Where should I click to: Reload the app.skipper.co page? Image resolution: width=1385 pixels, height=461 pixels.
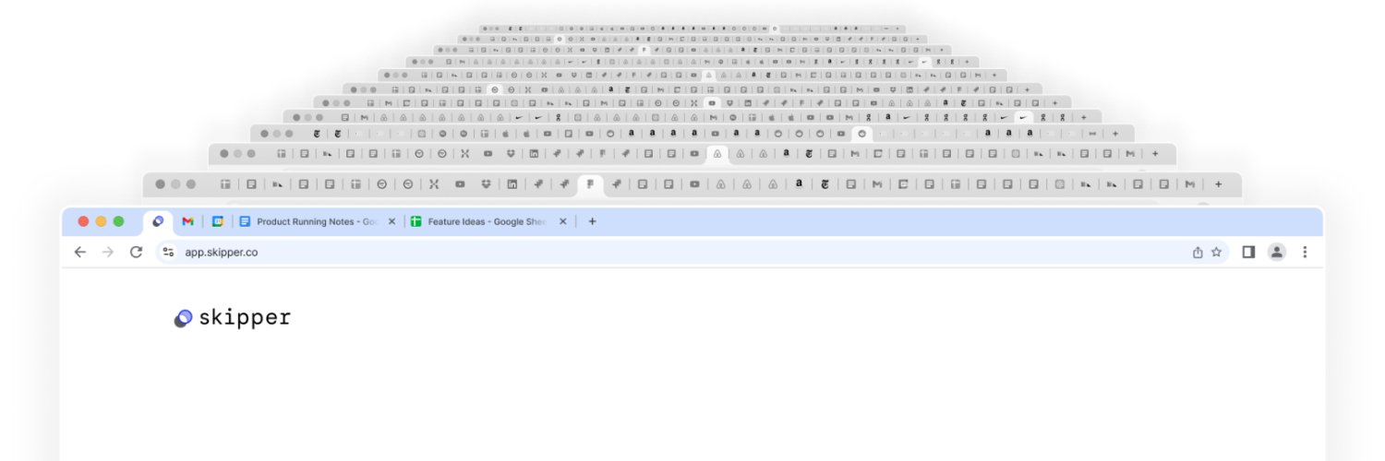tap(136, 252)
